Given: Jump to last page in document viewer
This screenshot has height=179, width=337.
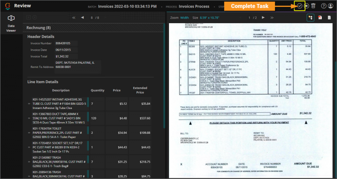Looking at the screenshot, I should 273,18.
